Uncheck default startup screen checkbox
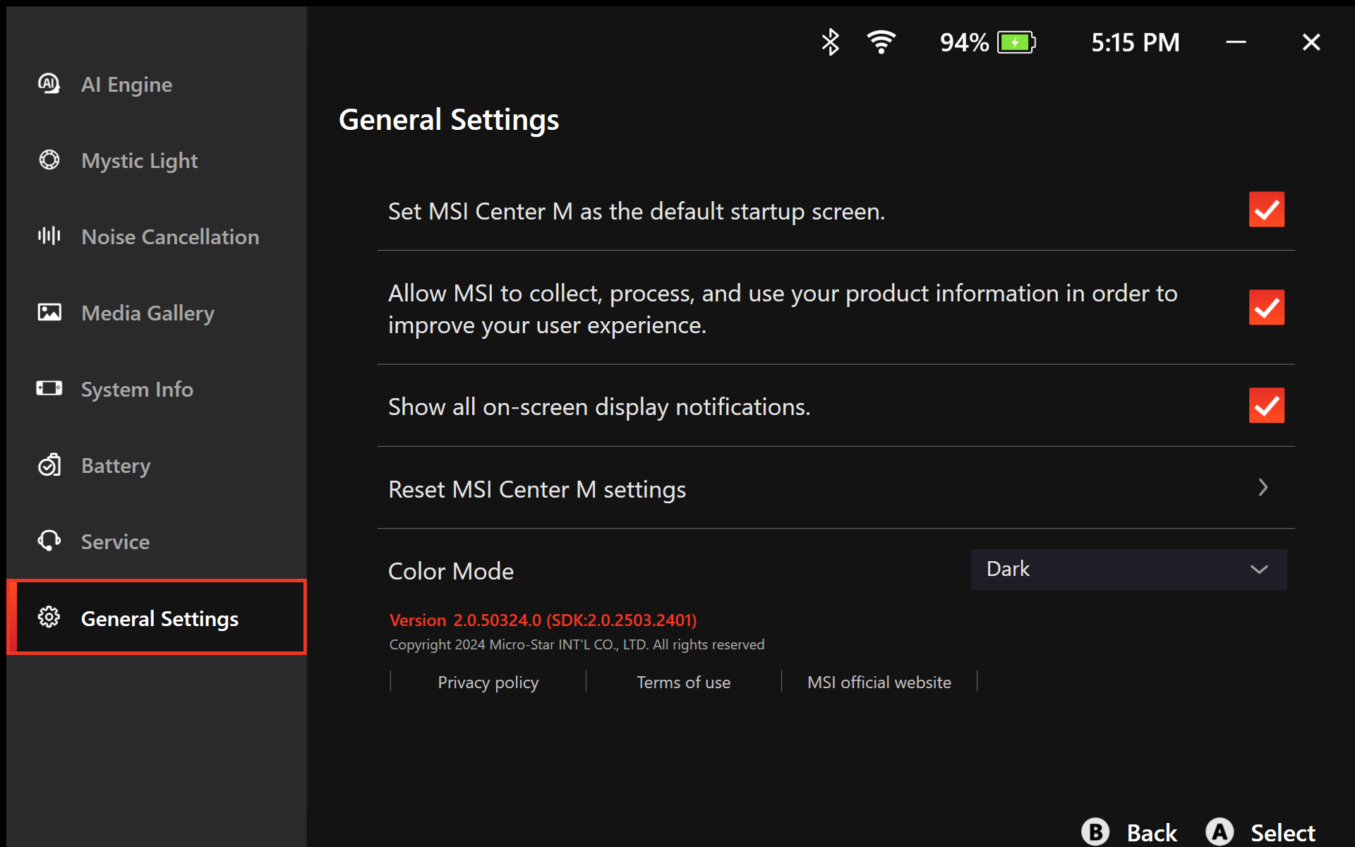Image resolution: width=1355 pixels, height=847 pixels. point(1266,210)
